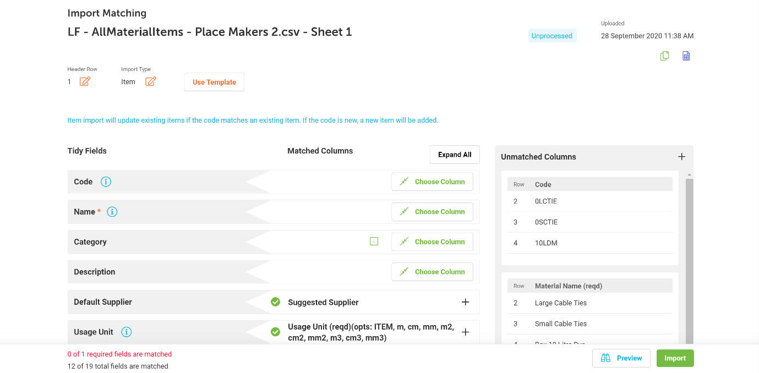This screenshot has width=759, height=373.
Task: Open info tooltip for Name field
Action: click(112, 212)
